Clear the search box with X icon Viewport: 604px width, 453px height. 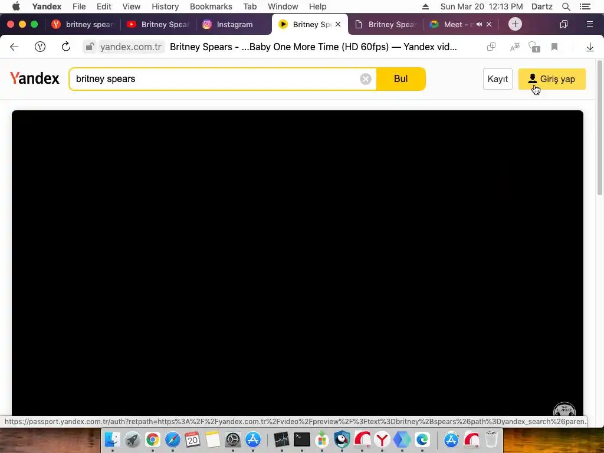click(366, 79)
